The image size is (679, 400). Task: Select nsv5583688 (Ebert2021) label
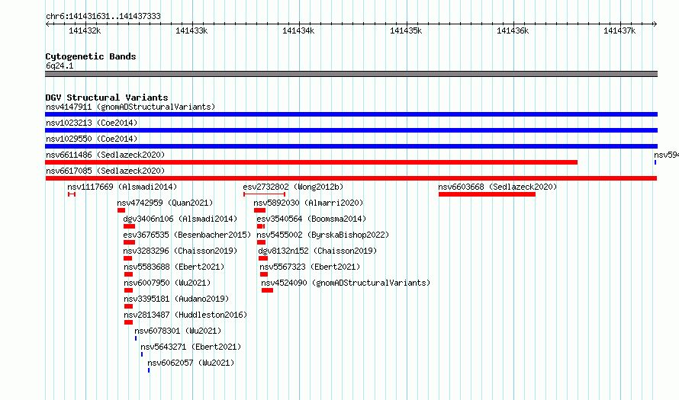click(174, 267)
